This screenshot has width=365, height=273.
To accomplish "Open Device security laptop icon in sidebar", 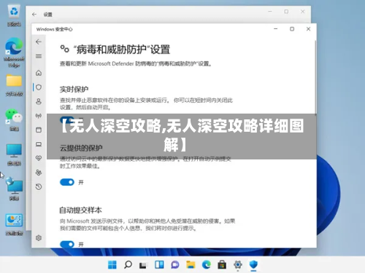I will coord(39,144).
